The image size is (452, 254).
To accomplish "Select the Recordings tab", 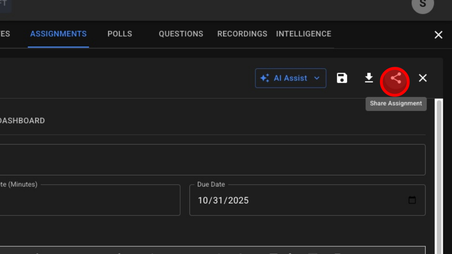I will [242, 34].
